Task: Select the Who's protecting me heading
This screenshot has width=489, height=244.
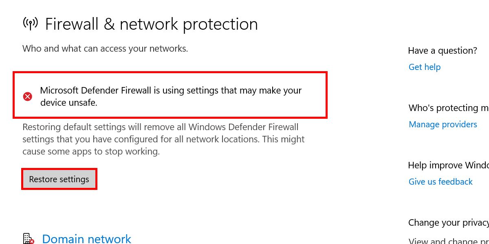Action: (x=448, y=108)
